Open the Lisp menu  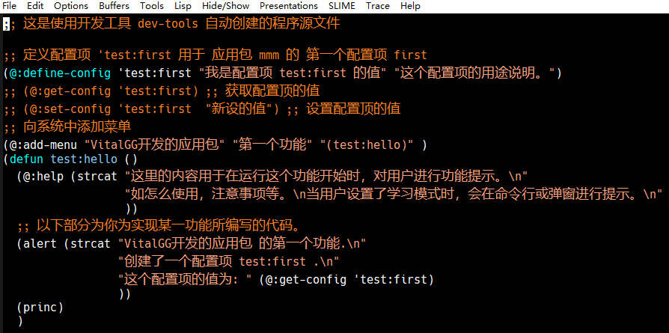click(x=183, y=6)
